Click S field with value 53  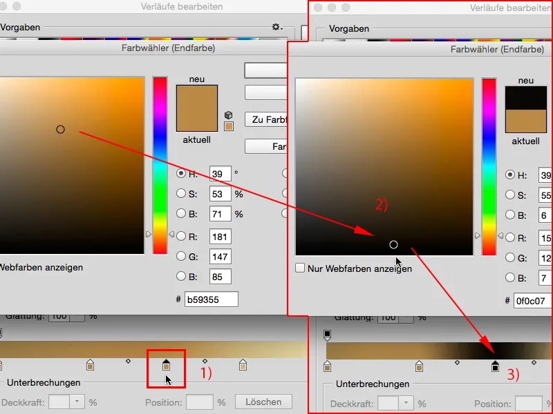click(221, 194)
